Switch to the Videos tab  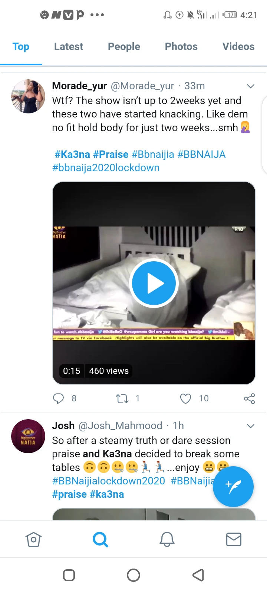(238, 47)
